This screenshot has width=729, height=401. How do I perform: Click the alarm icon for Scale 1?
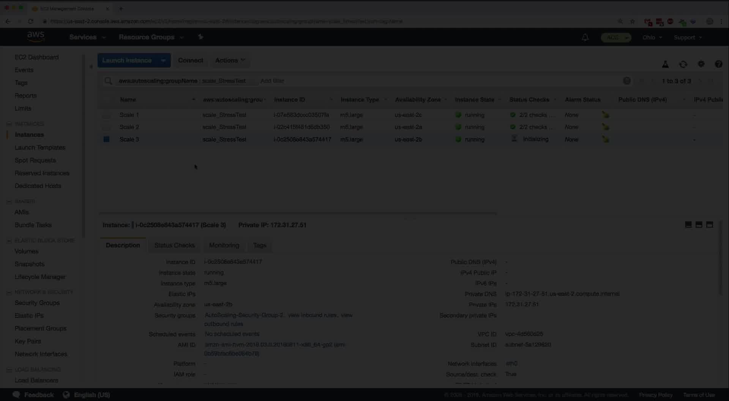[x=606, y=114]
